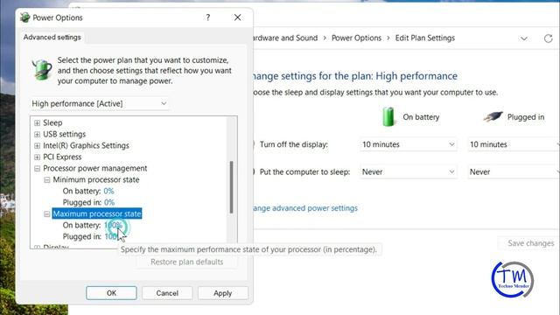Click the Apply button
This screenshot has width=560, height=315.
[223, 293]
